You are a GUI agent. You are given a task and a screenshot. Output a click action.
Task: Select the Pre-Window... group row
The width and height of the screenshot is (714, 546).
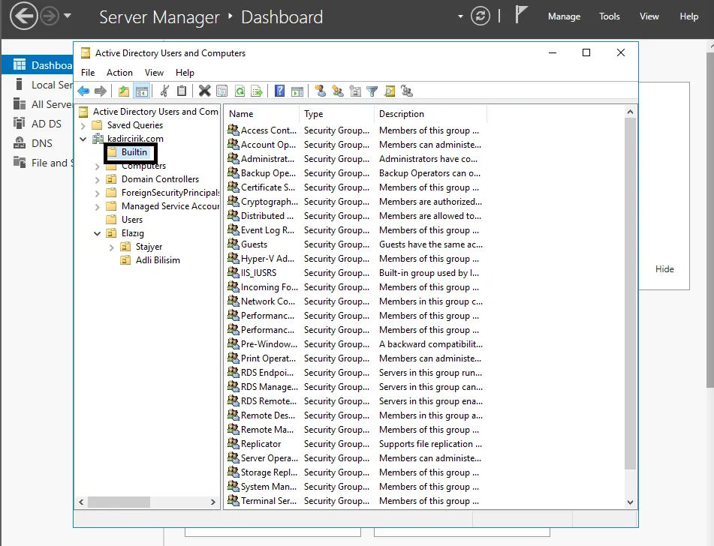click(x=355, y=344)
